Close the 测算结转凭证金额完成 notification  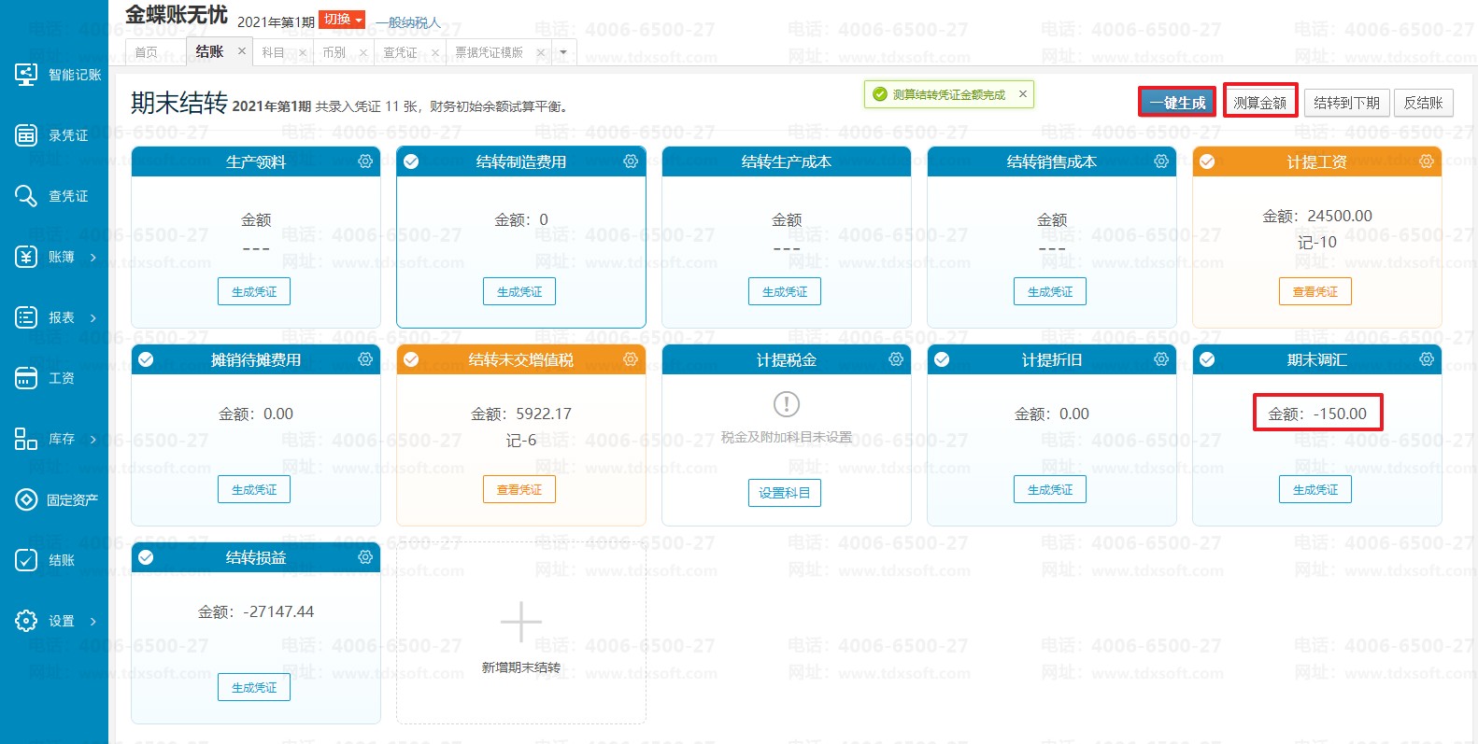point(1022,94)
